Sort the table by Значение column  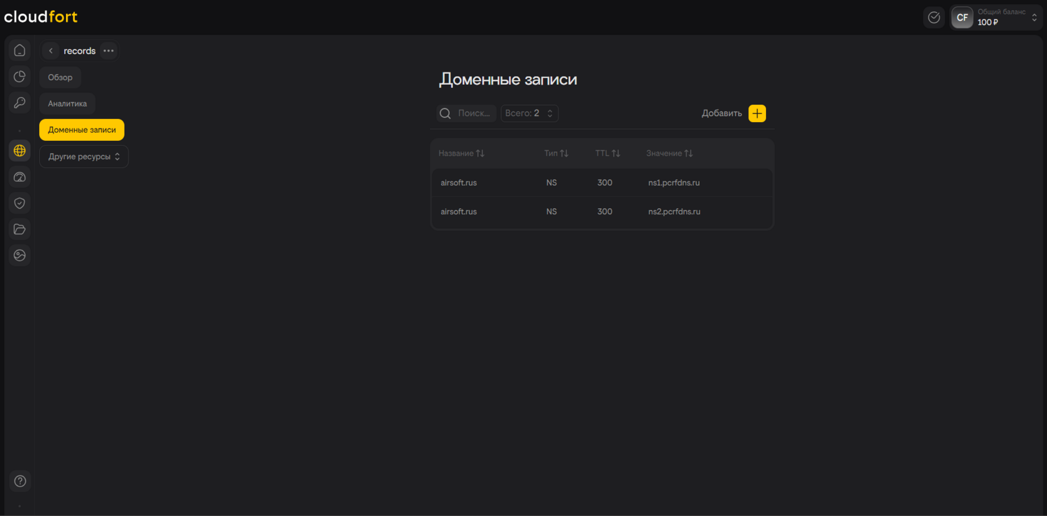coord(669,153)
